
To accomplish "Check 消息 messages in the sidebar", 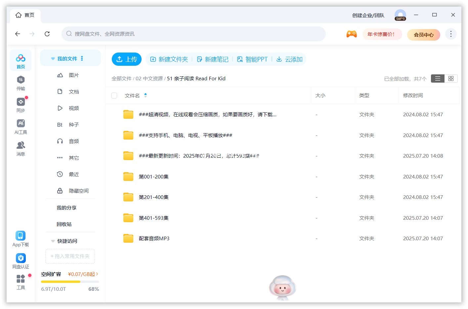I will point(21,148).
